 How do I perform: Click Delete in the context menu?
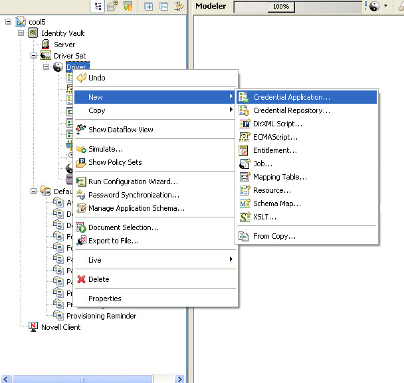click(x=98, y=279)
